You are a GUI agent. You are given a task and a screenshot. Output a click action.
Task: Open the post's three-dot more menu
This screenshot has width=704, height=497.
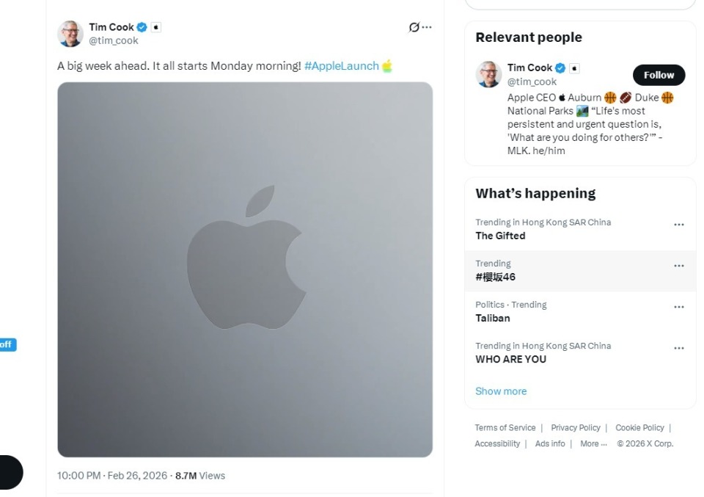point(427,27)
